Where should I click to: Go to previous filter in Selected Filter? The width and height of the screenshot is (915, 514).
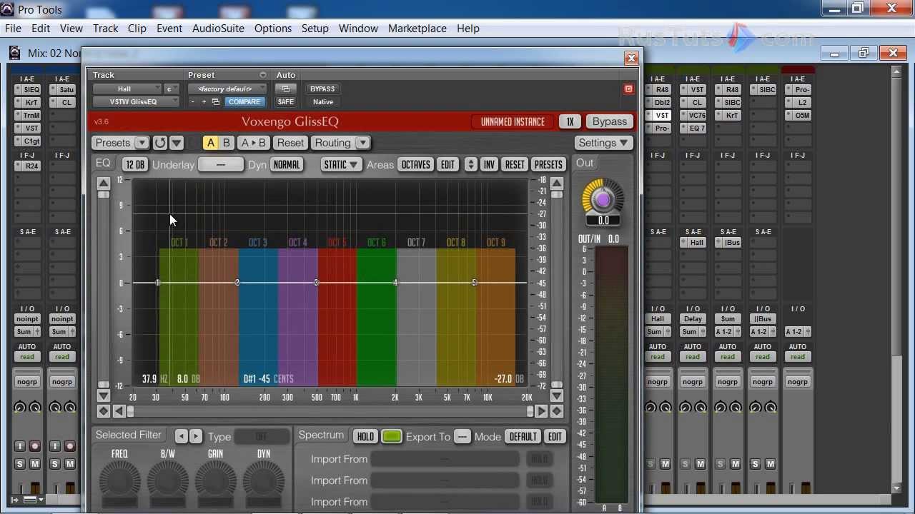(x=182, y=436)
